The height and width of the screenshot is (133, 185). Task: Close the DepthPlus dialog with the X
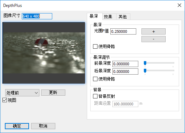[x=179, y=5]
